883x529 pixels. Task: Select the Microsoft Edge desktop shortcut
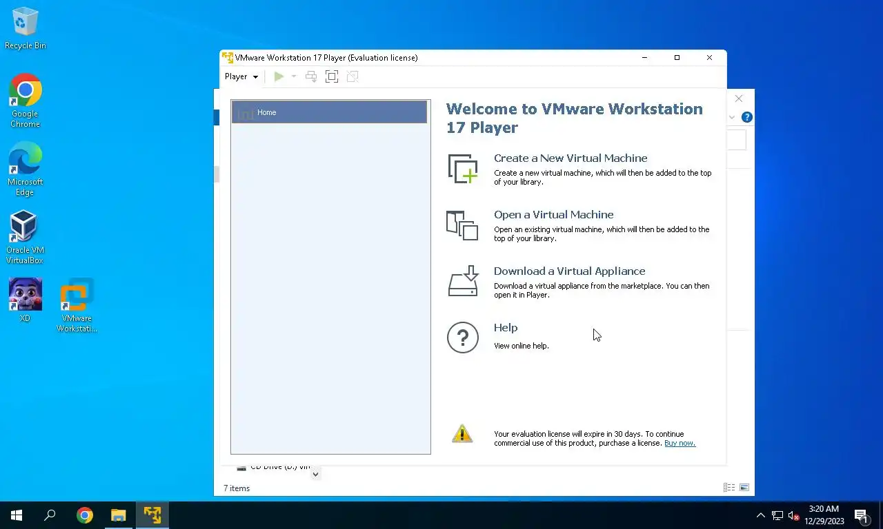[26, 169]
